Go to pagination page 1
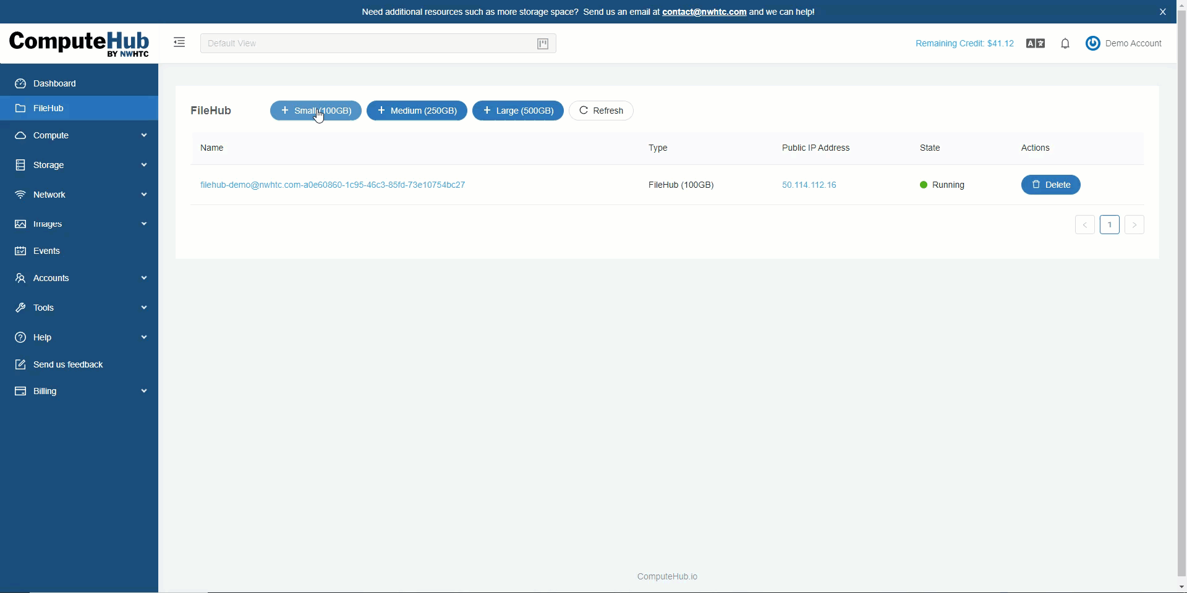Image resolution: width=1187 pixels, height=593 pixels. 1110,225
